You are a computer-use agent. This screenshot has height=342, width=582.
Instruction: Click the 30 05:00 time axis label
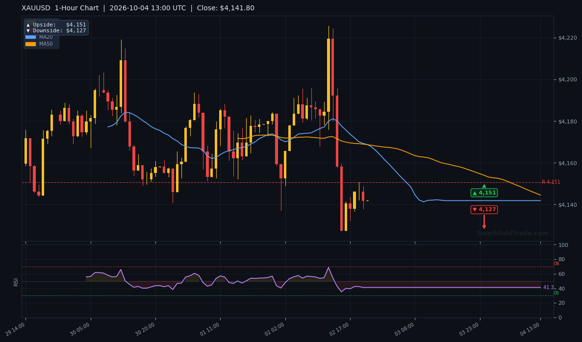click(x=80, y=329)
